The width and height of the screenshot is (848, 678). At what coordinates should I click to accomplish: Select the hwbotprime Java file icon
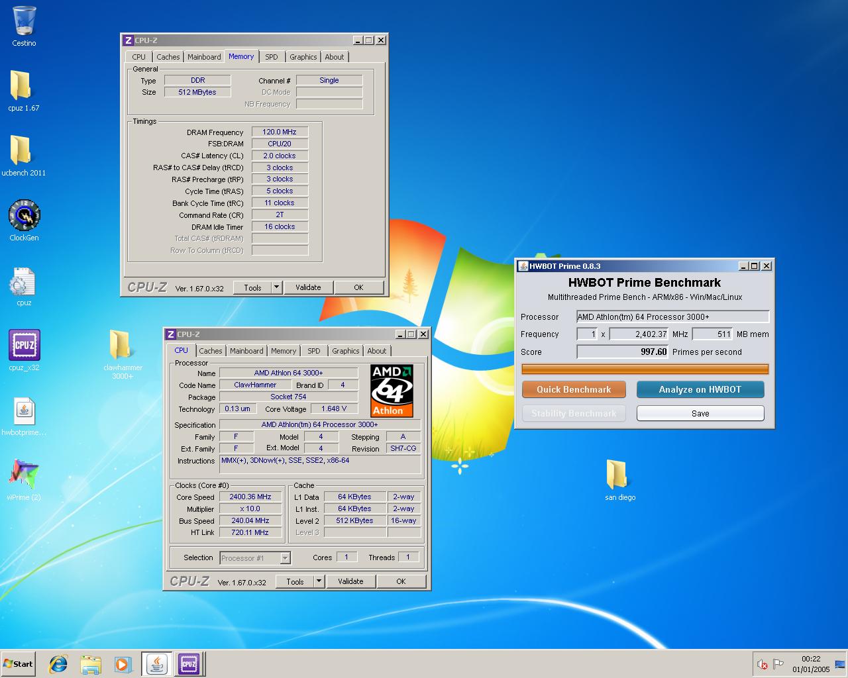(24, 411)
